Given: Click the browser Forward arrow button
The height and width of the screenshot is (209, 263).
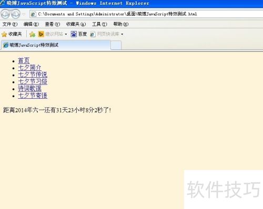Looking at the screenshot, I should 16,14.
